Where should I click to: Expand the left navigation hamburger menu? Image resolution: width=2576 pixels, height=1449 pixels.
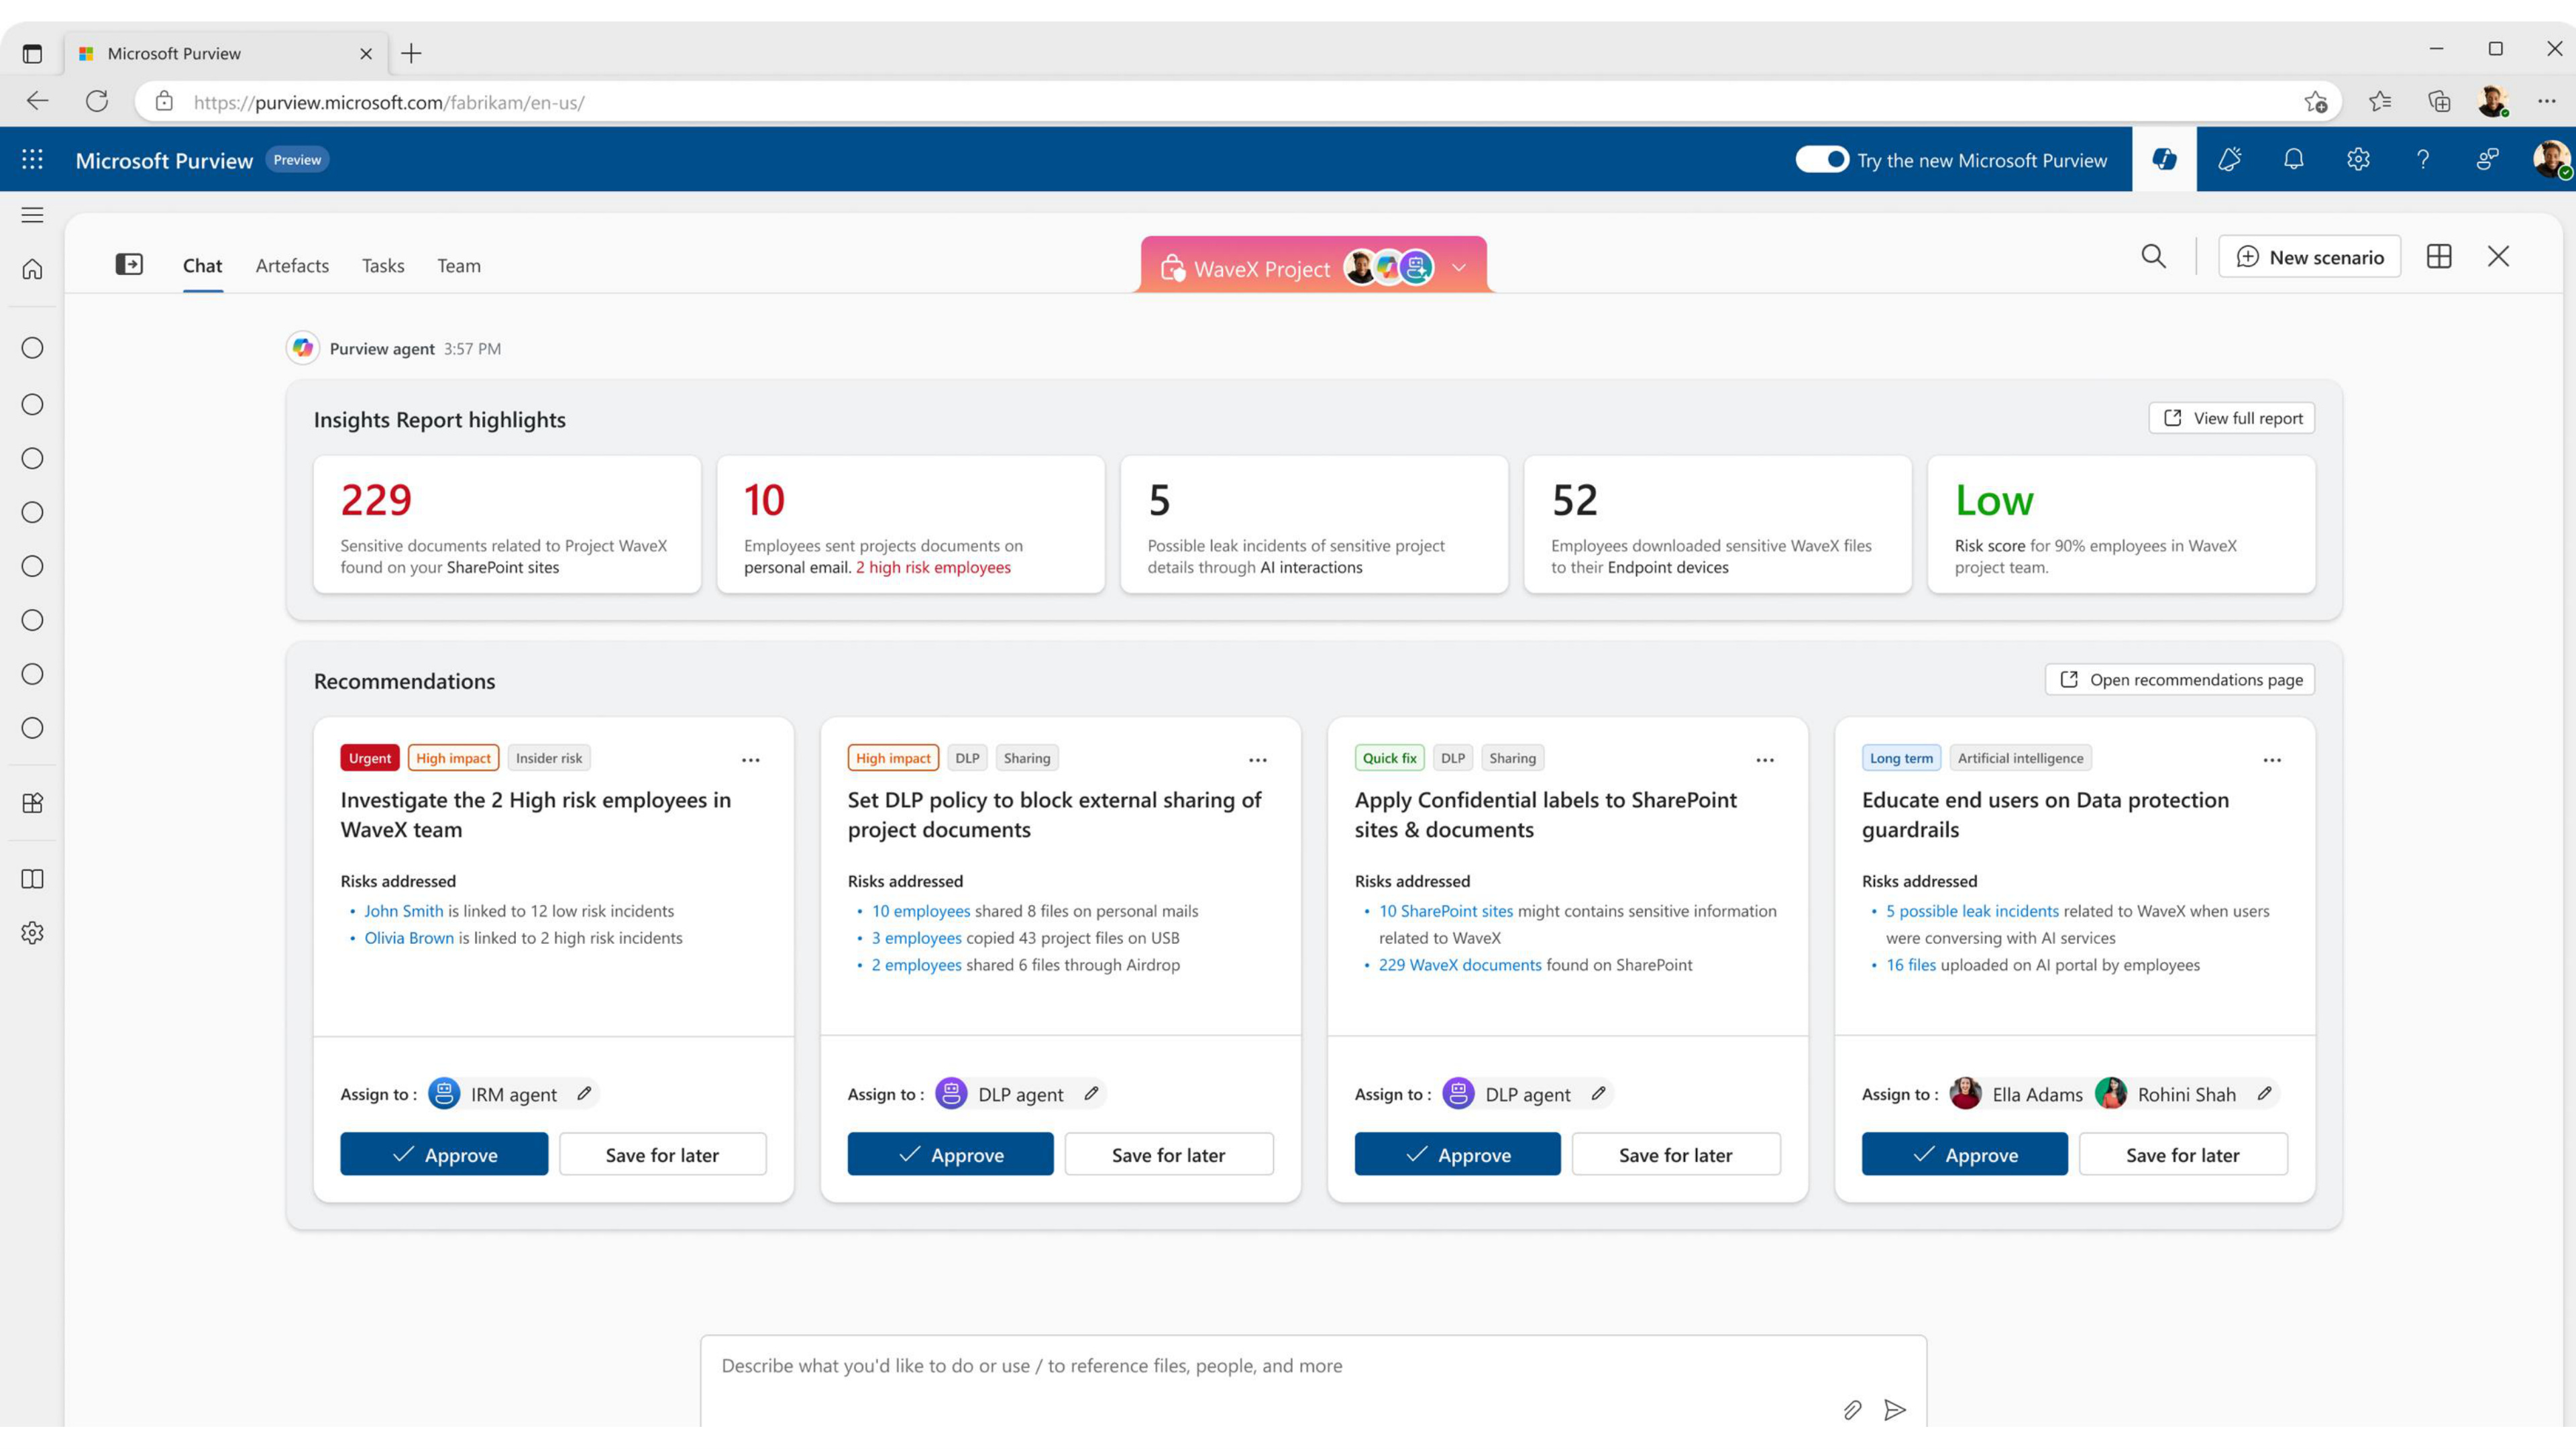click(x=32, y=215)
